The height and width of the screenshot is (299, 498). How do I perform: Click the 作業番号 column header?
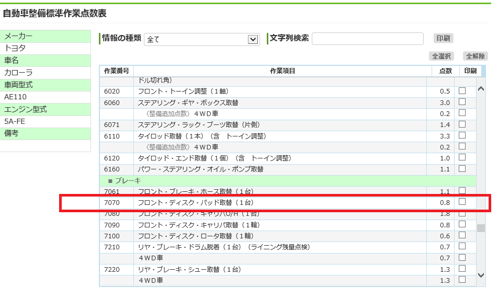(x=117, y=71)
